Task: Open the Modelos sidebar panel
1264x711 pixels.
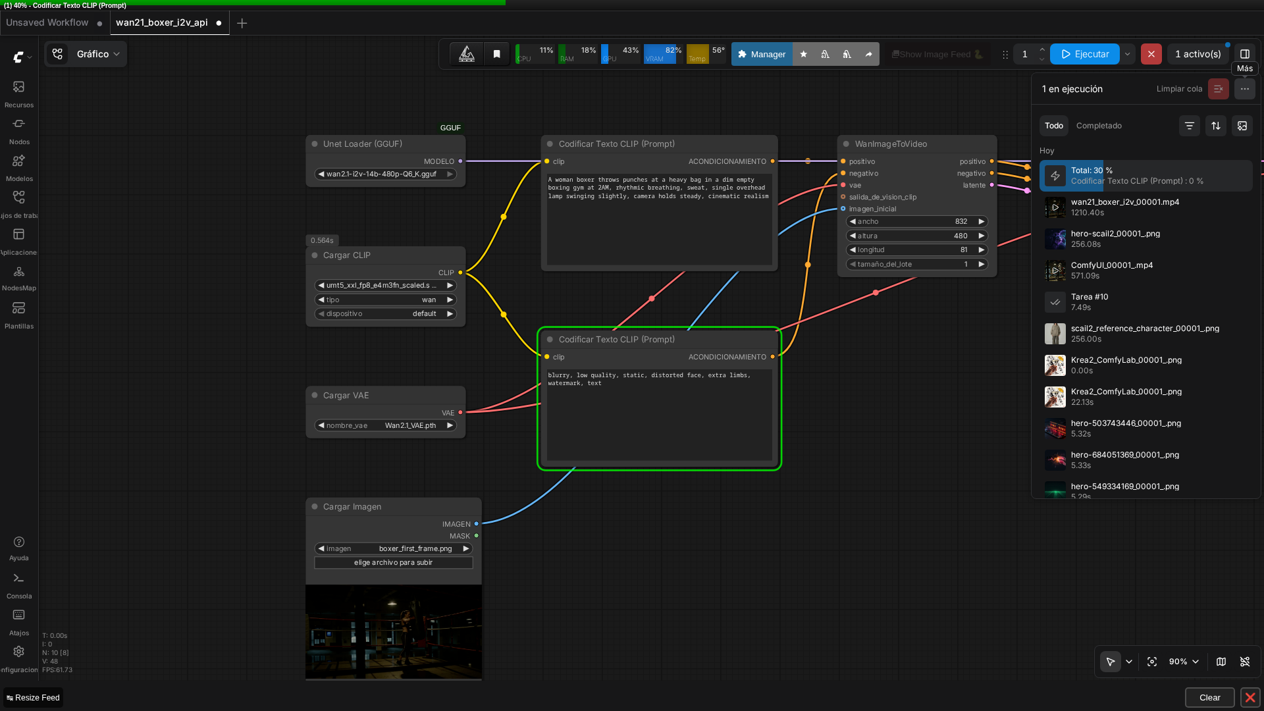Action: click(18, 168)
